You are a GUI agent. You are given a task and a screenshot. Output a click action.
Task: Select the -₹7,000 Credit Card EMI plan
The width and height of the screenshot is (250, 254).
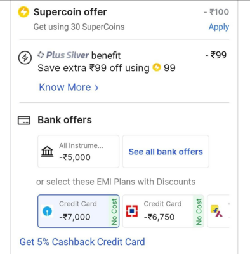[79, 211]
